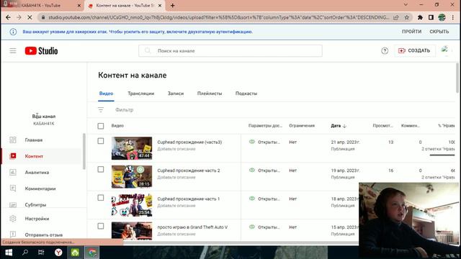Go back with the browser back arrow
The width and height of the screenshot is (461, 259).
[x=8, y=17]
